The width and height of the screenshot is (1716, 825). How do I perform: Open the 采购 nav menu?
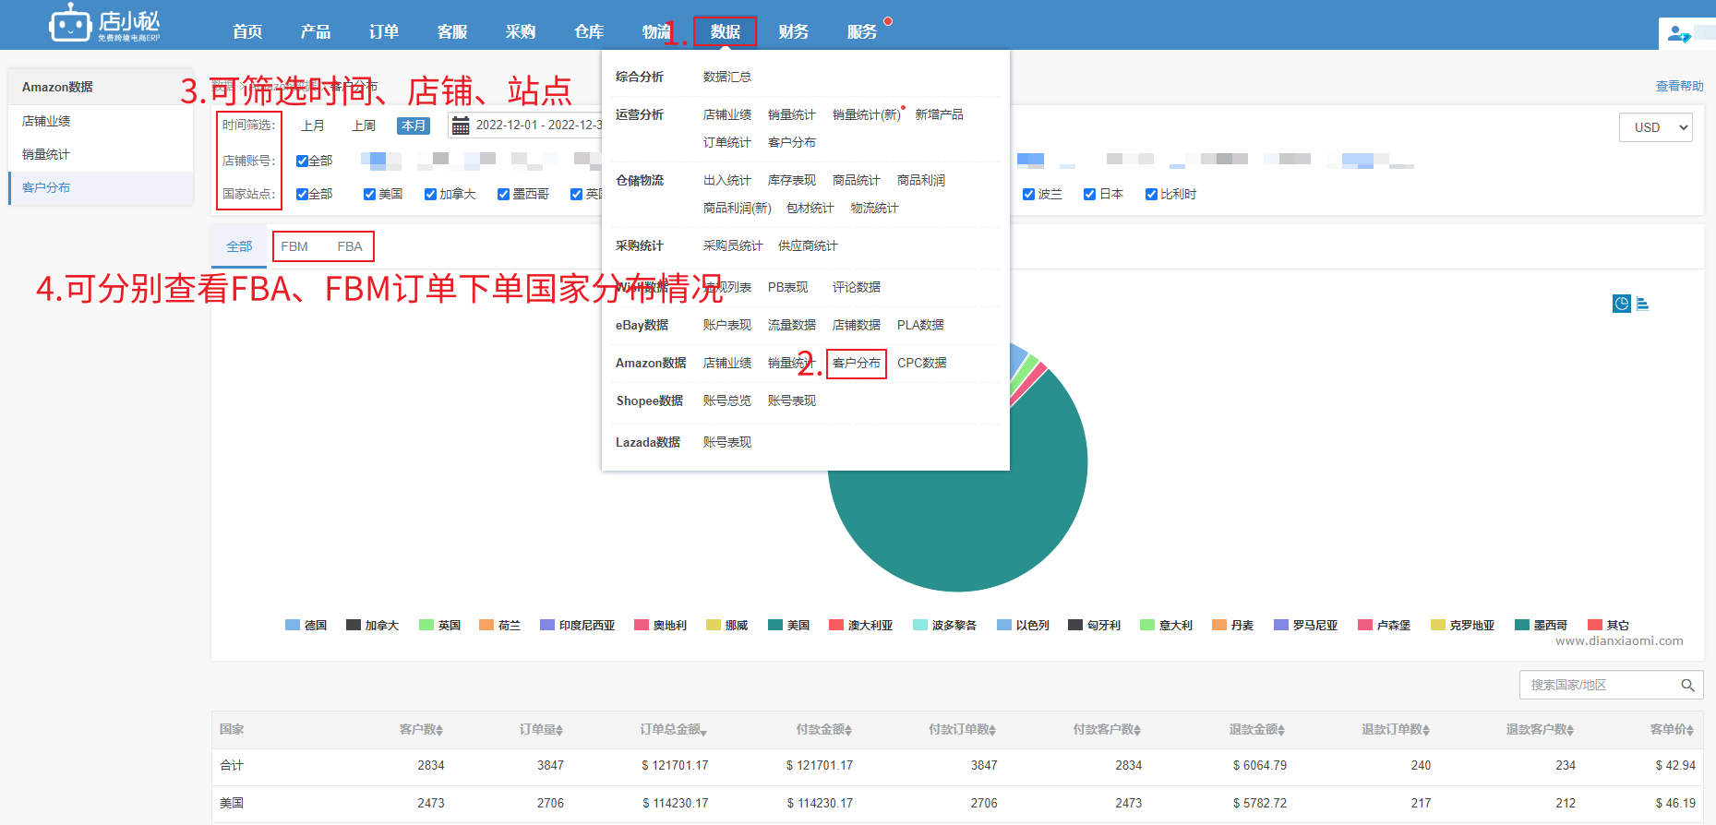[521, 31]
